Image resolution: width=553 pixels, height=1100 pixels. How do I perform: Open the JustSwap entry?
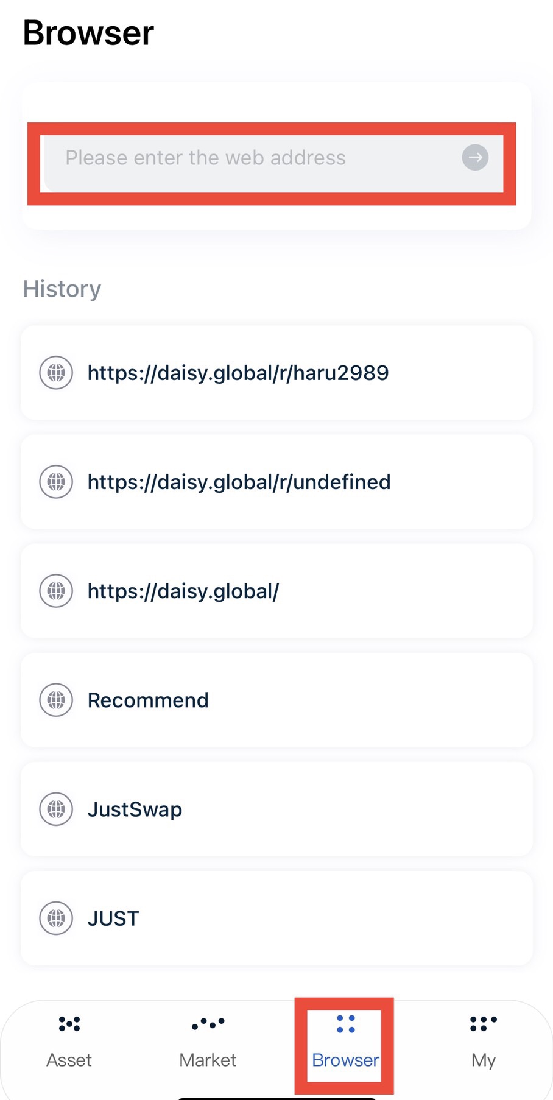pyautogui.click(x=276, y=809)
